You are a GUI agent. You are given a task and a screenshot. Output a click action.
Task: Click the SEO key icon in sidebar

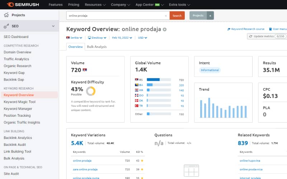point(6,26)
